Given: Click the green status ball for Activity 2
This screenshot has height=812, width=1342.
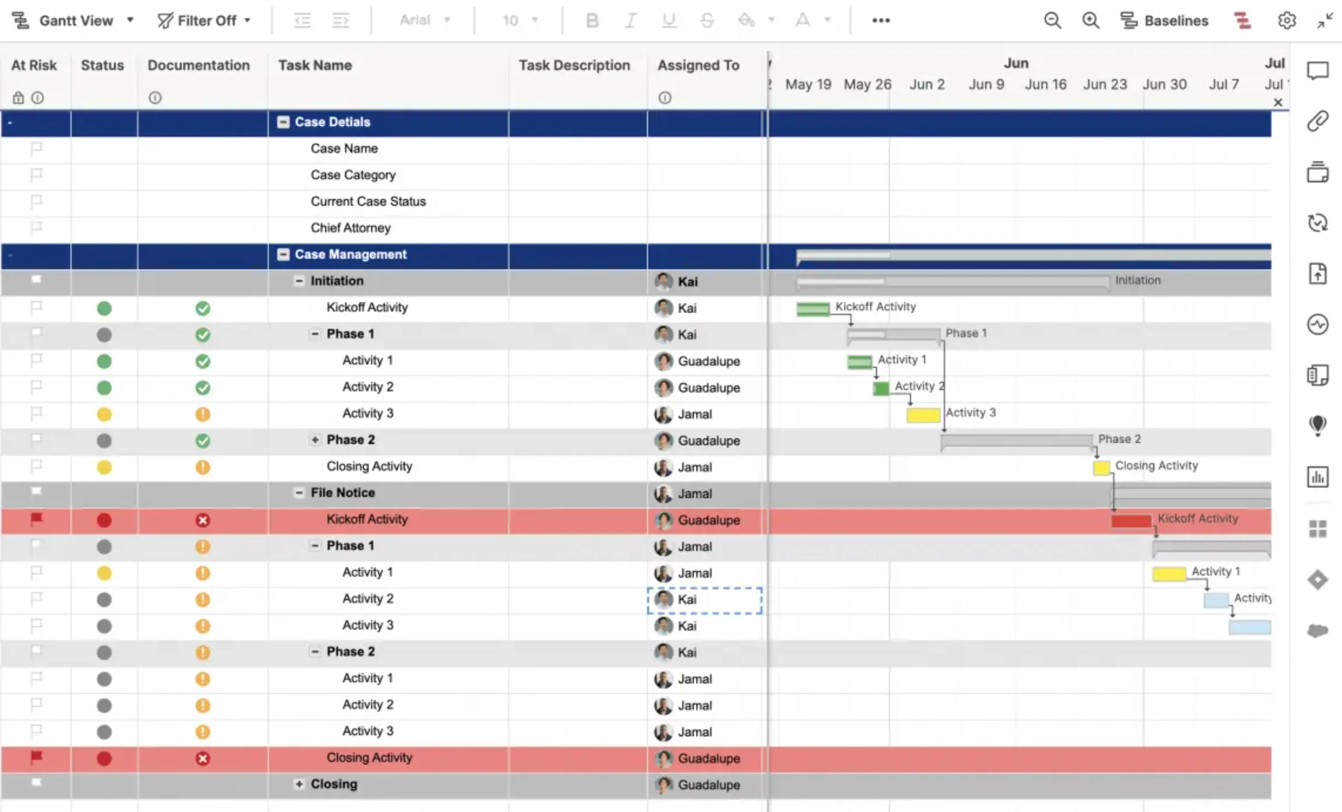Looking at the screenshot, I should pos(104,387).
